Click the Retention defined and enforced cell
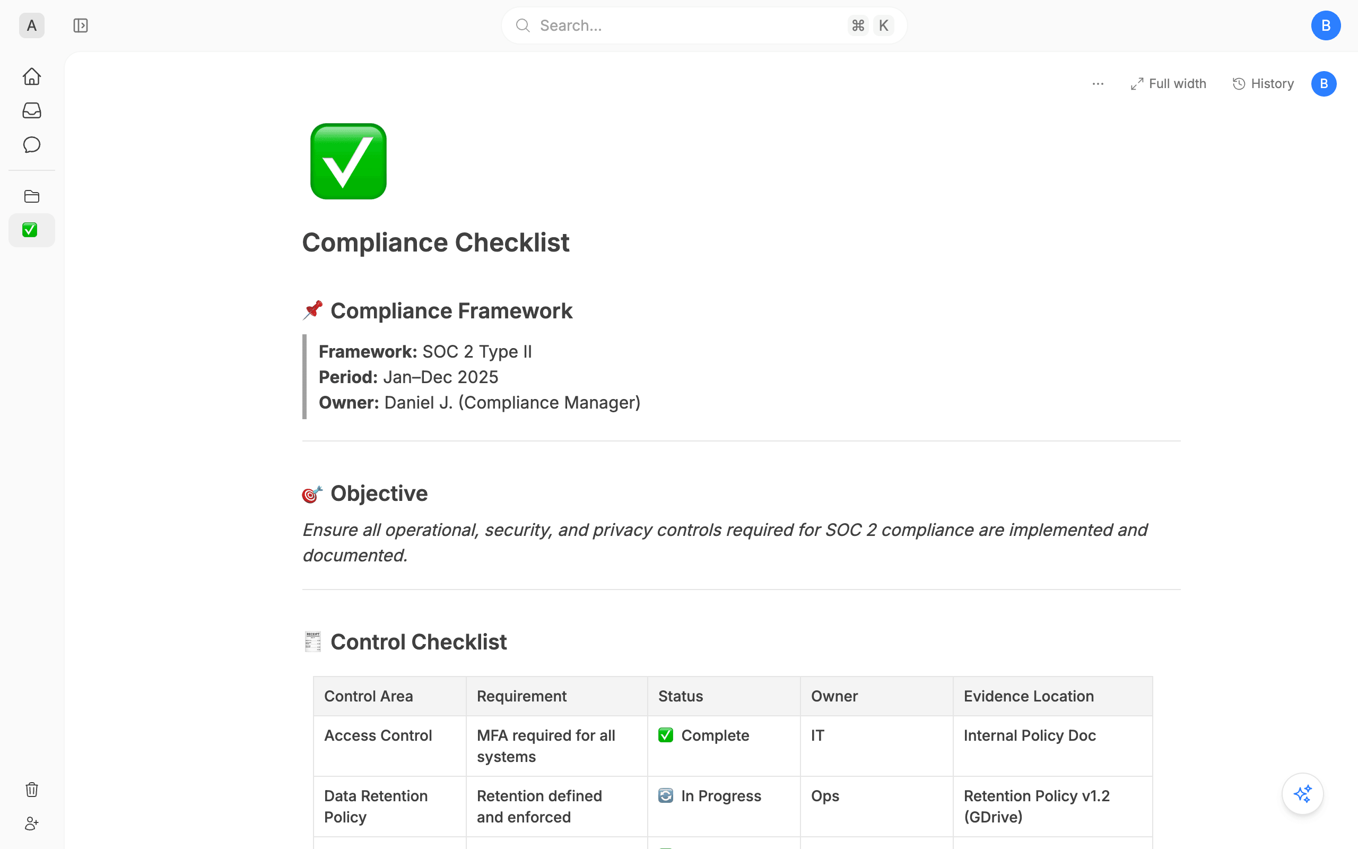Screen dimensions: 1358x849 [556, 807]
